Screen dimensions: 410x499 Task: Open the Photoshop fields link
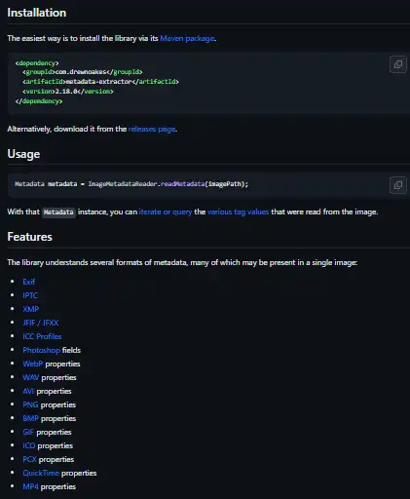42,350
